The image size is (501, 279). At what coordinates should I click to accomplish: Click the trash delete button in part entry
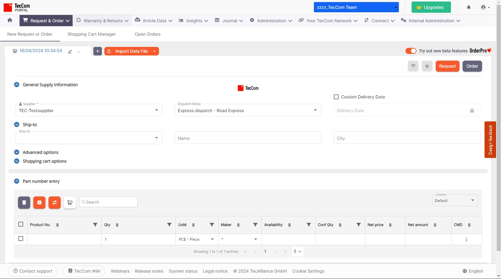pyautogui.click(x=24, y=203)
